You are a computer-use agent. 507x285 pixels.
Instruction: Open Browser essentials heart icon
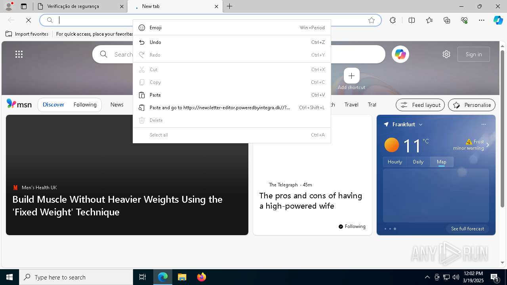tap(464, 20)
